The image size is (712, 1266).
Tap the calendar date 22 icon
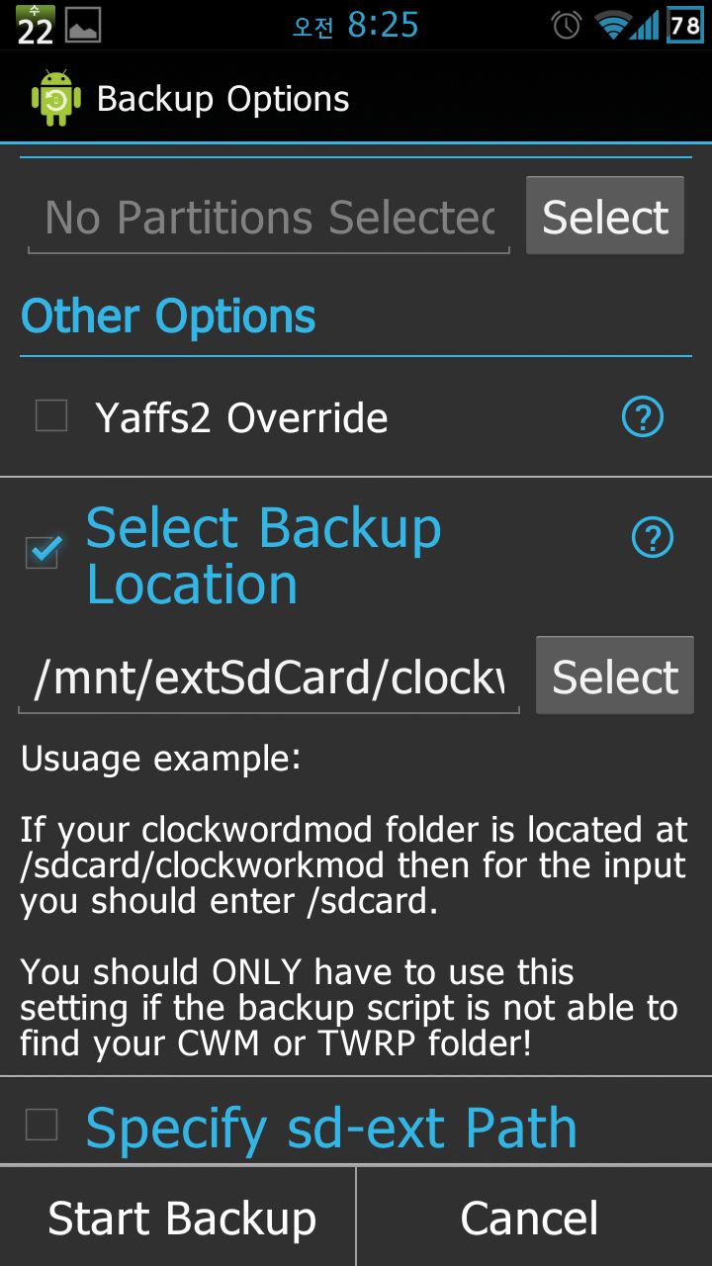click(35, 25)
